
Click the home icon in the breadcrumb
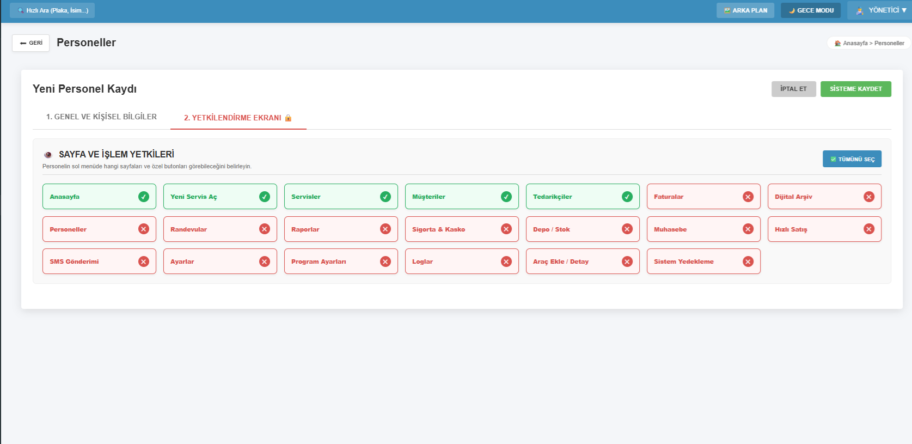pyautogui.click(x=837, y=43)
